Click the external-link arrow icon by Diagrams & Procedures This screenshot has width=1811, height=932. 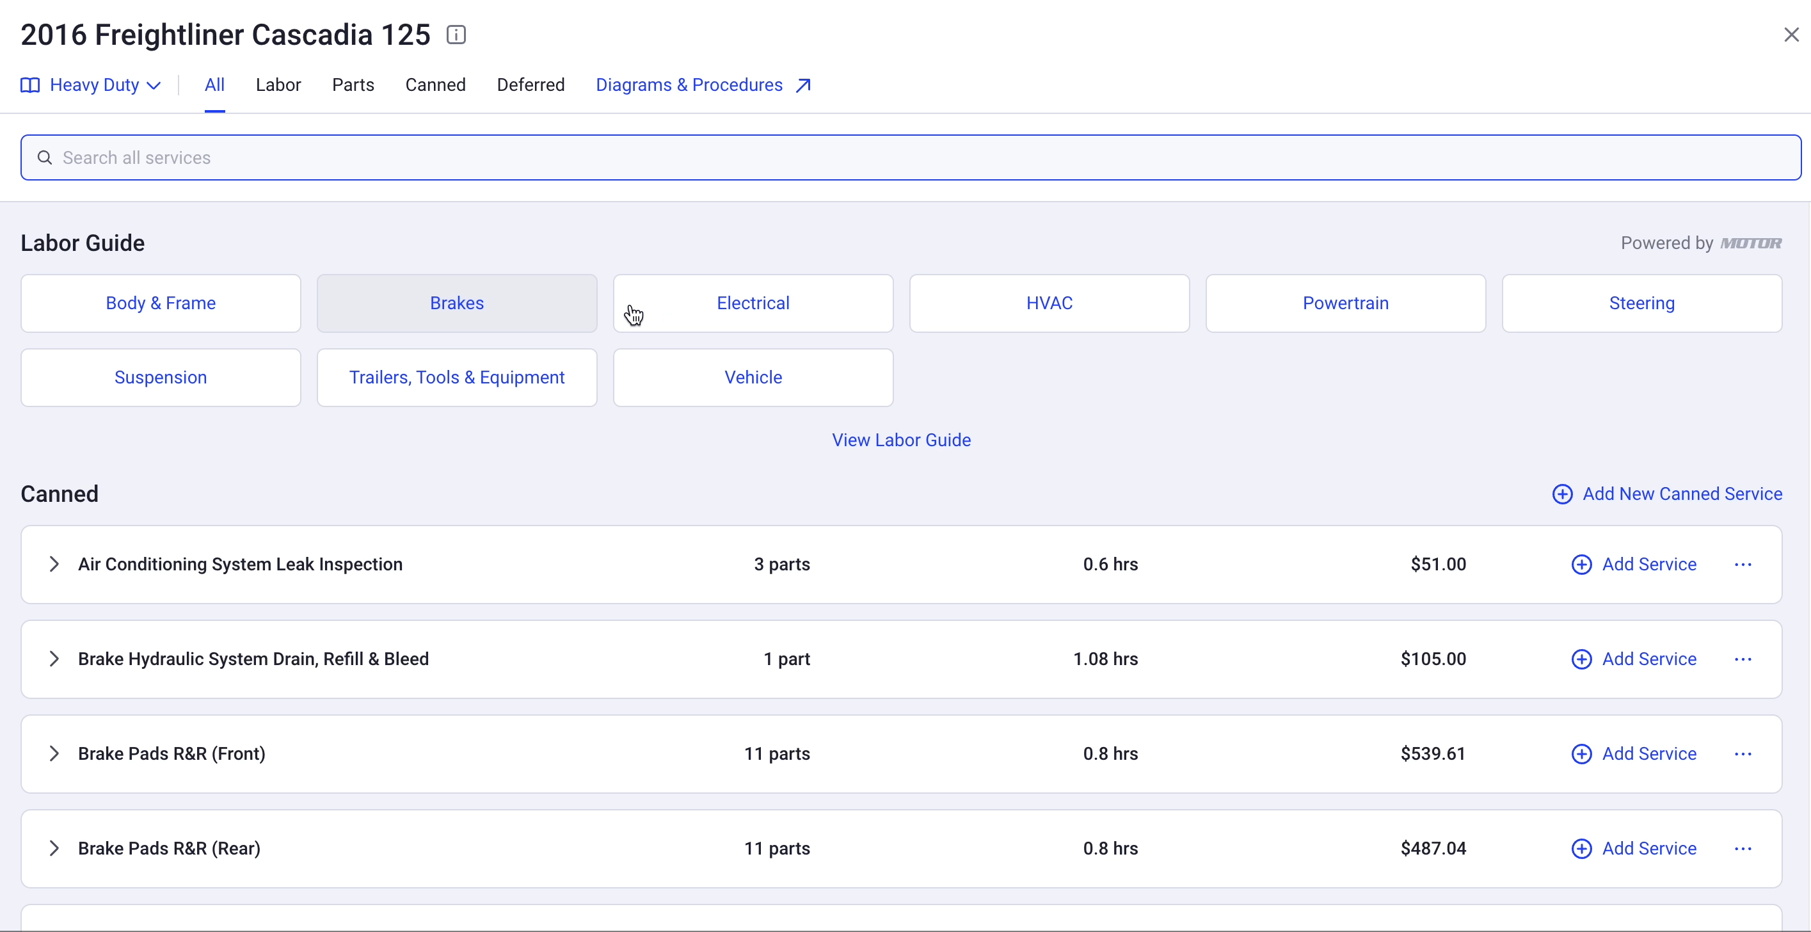(803, 85)
